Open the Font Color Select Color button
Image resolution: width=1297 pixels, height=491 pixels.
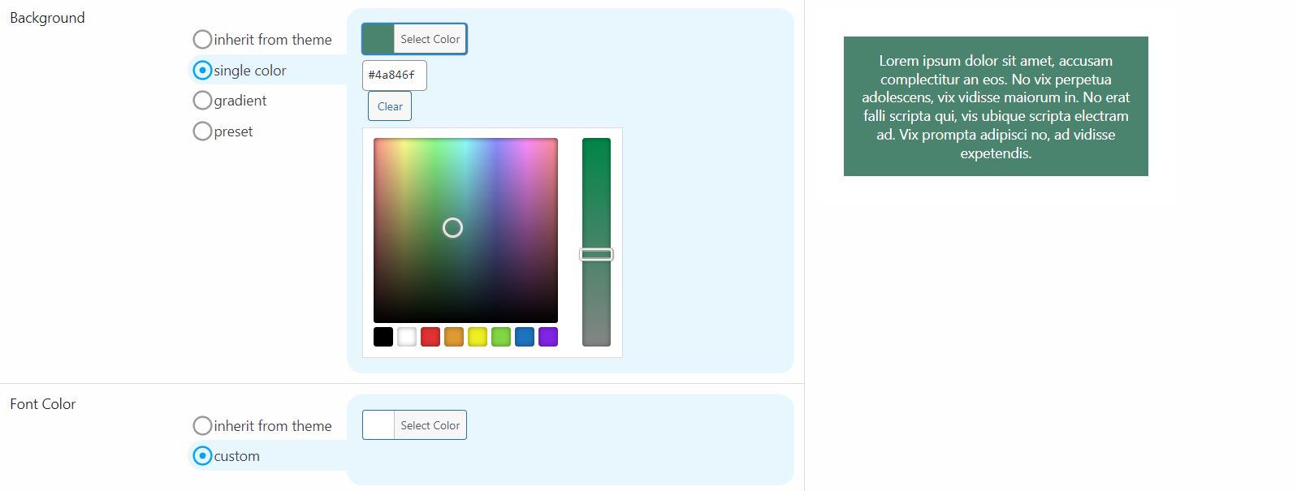[x=414, y=425]
